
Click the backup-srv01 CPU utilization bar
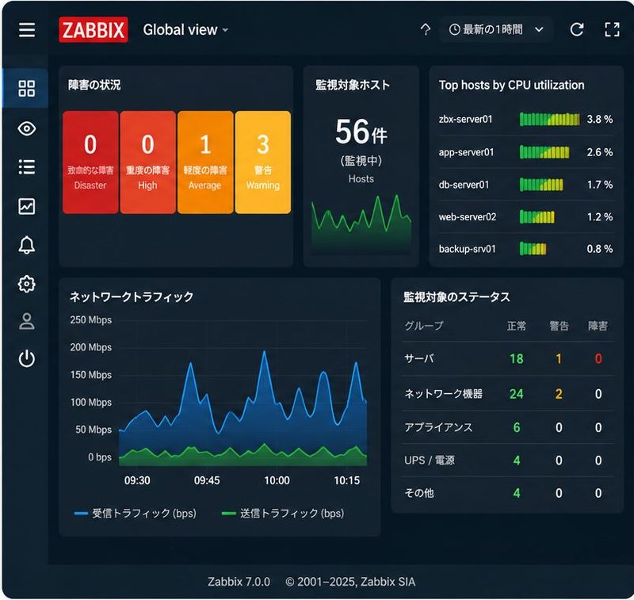pyautogui.click(x=533, y=249)
